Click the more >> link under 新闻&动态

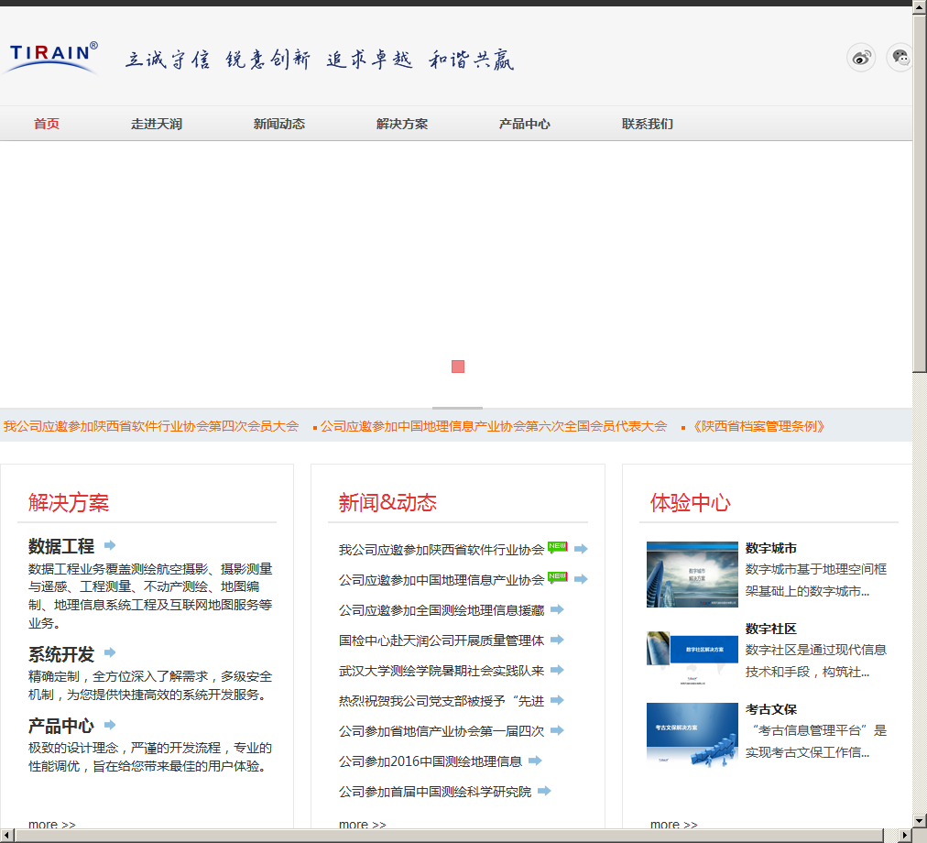362,825
